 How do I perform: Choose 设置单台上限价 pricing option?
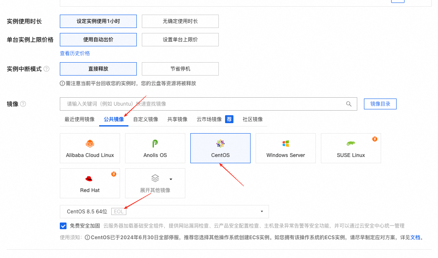180,40
